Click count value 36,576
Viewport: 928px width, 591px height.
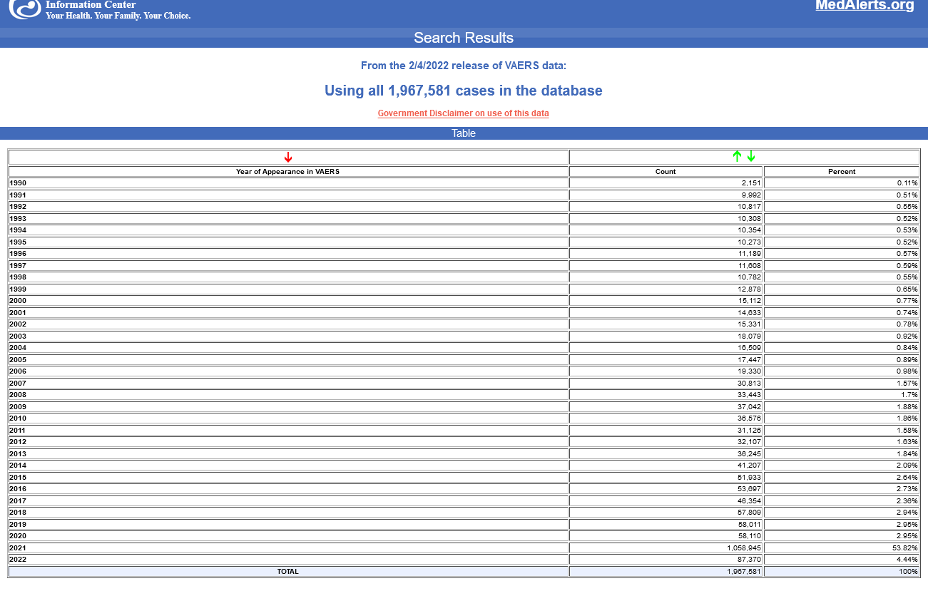pyautogui.click(x=750, y=418)
